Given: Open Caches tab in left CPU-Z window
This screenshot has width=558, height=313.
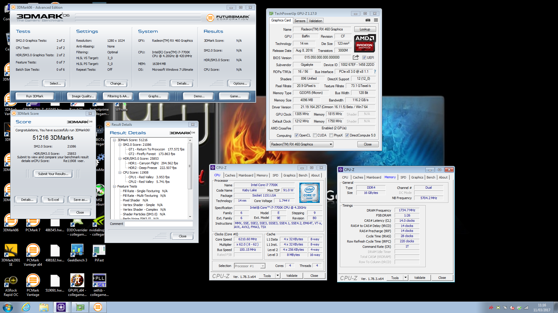Looking at the screenshot, I should pyautogui.click(x=230, y=175).
